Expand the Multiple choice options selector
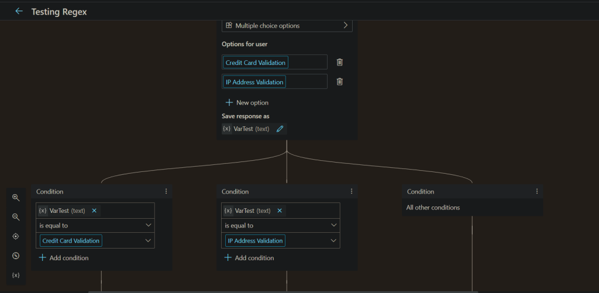 click(345, 26)
